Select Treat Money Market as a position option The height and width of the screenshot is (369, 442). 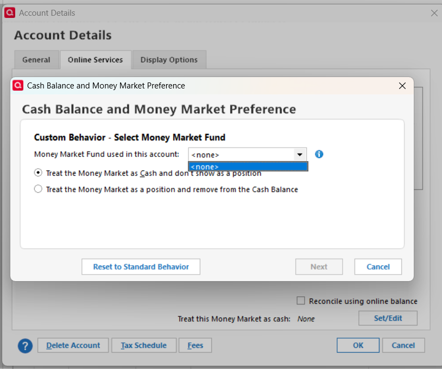[x=38, y=189]
